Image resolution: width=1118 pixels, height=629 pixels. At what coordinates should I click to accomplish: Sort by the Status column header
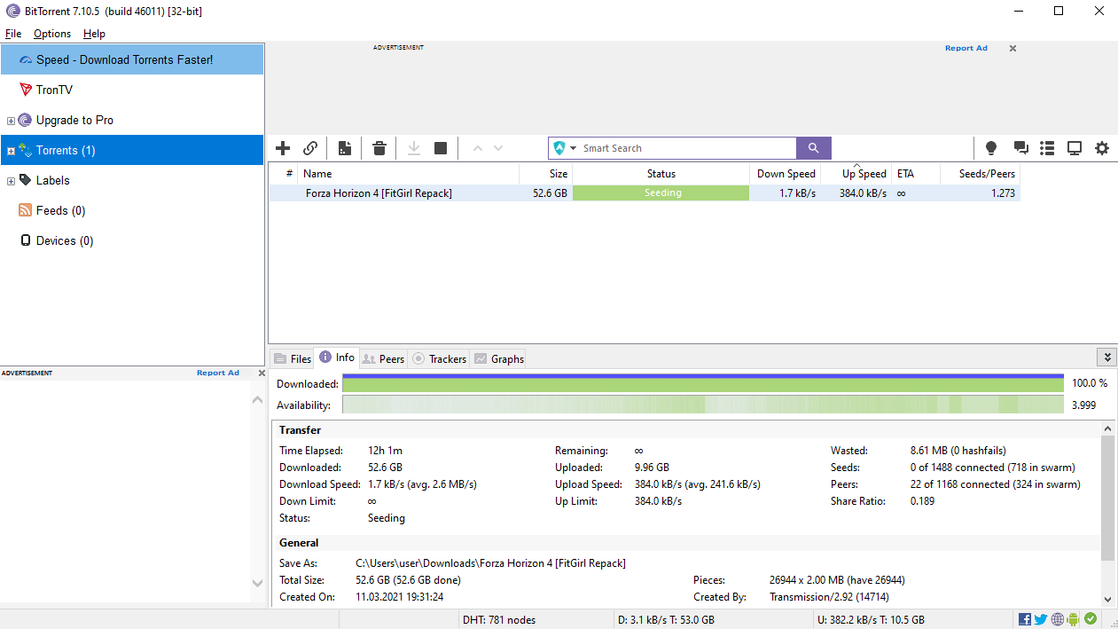click(661, 174)
